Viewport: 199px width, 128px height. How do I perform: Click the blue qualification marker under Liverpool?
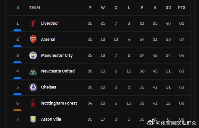click(17, 30)
